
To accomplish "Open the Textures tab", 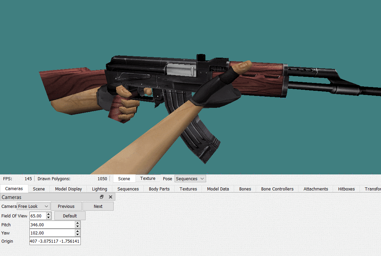I will (188, 189).
